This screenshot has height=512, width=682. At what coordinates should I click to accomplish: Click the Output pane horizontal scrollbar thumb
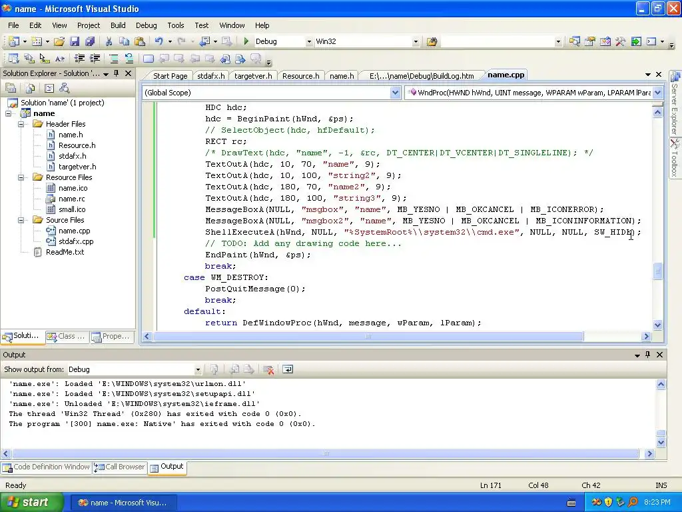[x=326, y=453]
